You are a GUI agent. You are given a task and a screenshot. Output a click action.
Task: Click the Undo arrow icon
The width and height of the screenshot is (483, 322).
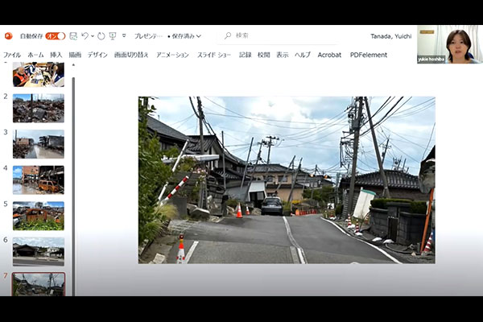tap(85, 36)
